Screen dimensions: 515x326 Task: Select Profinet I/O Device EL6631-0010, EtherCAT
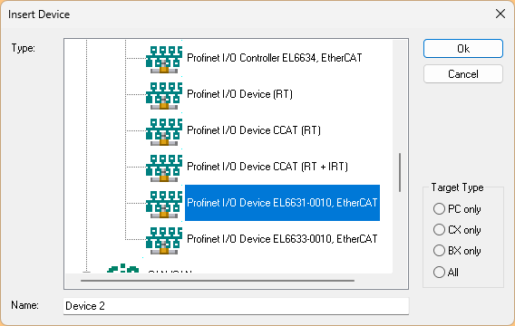[x=282, y=203]
